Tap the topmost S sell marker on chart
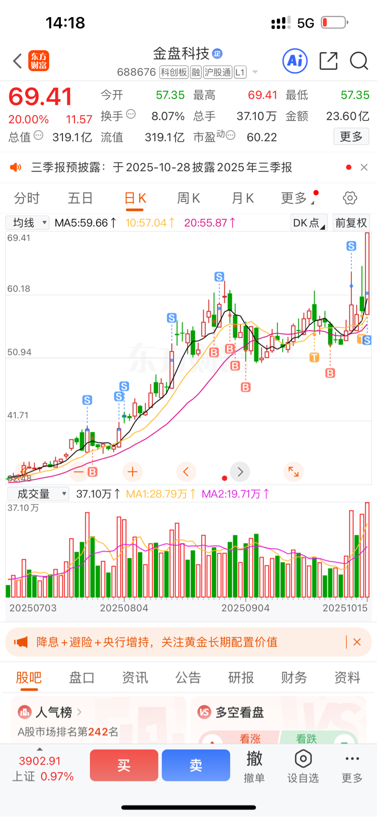Image resolution: width=377 pixels, height=817 pixels. [351, 246]
